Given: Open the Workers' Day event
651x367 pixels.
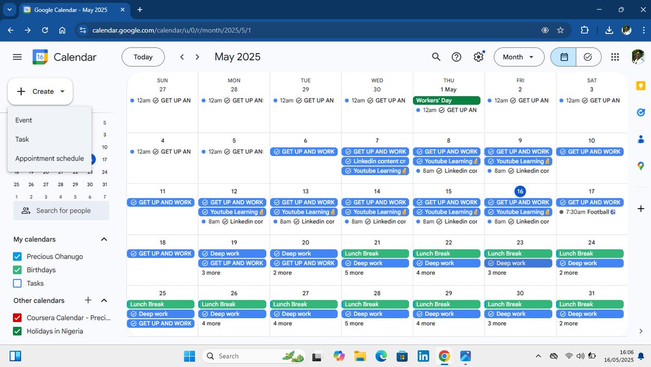Looking at the screenshot, I should (x=446, y=100).
